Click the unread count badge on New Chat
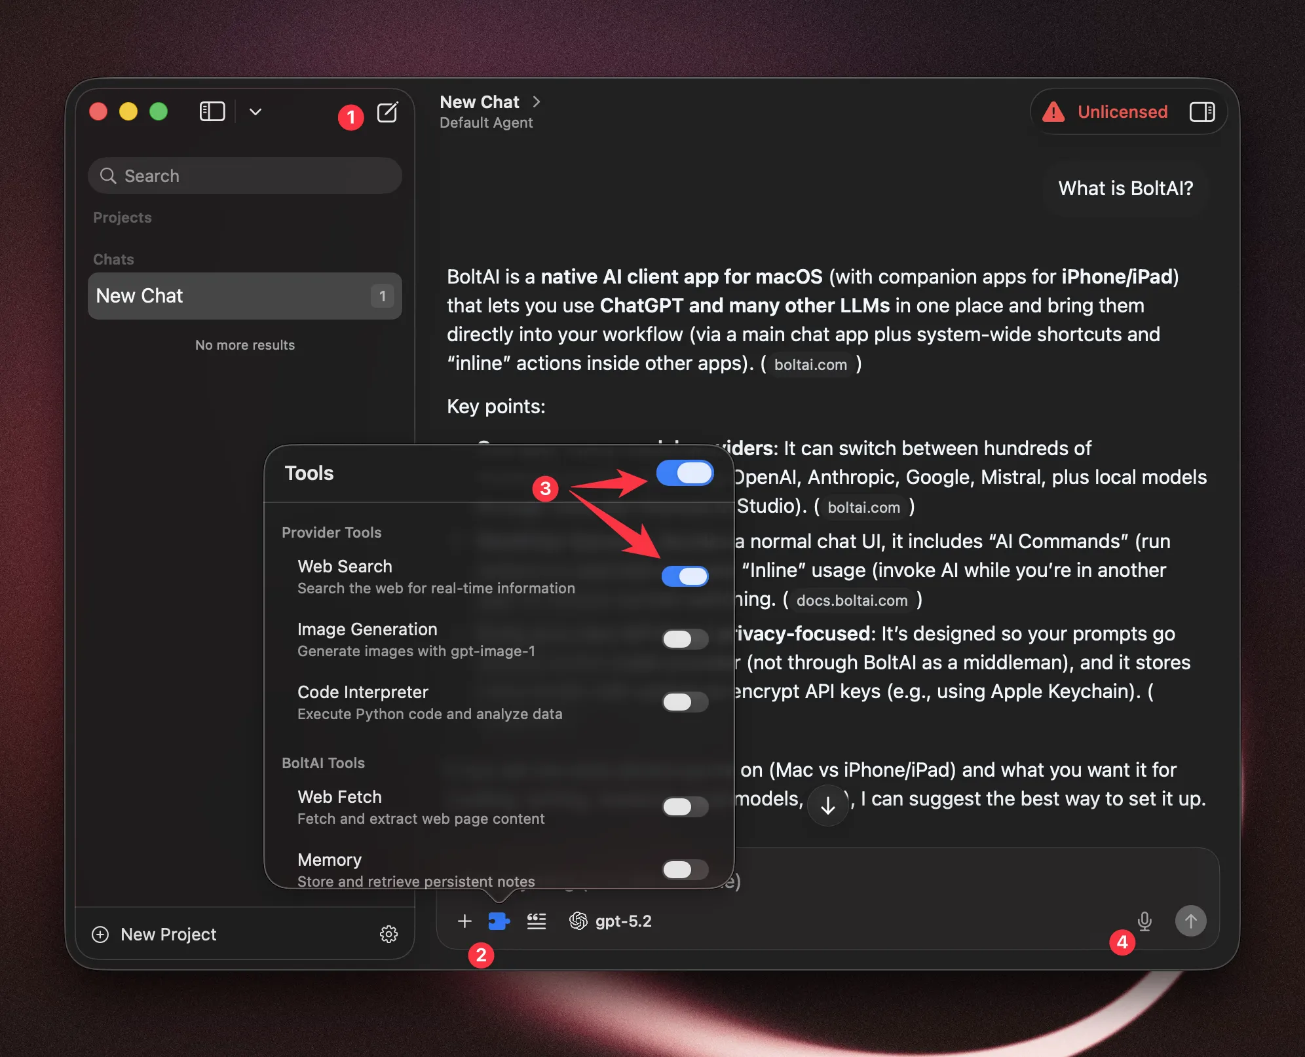1305x1057 pixels. [x=383, y=296]
